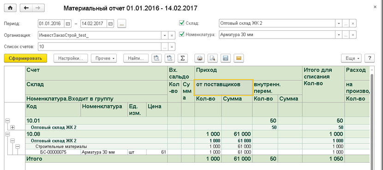Viewport: 383px width, 170px height.
Task: Click the Найти... search button
Action: pyautogui.click(x=136, y=58)
